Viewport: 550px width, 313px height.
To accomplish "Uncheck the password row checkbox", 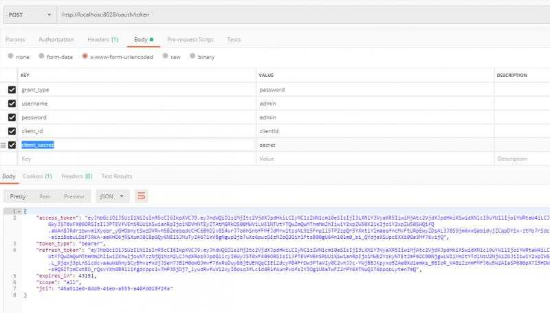I will [12, 117].
